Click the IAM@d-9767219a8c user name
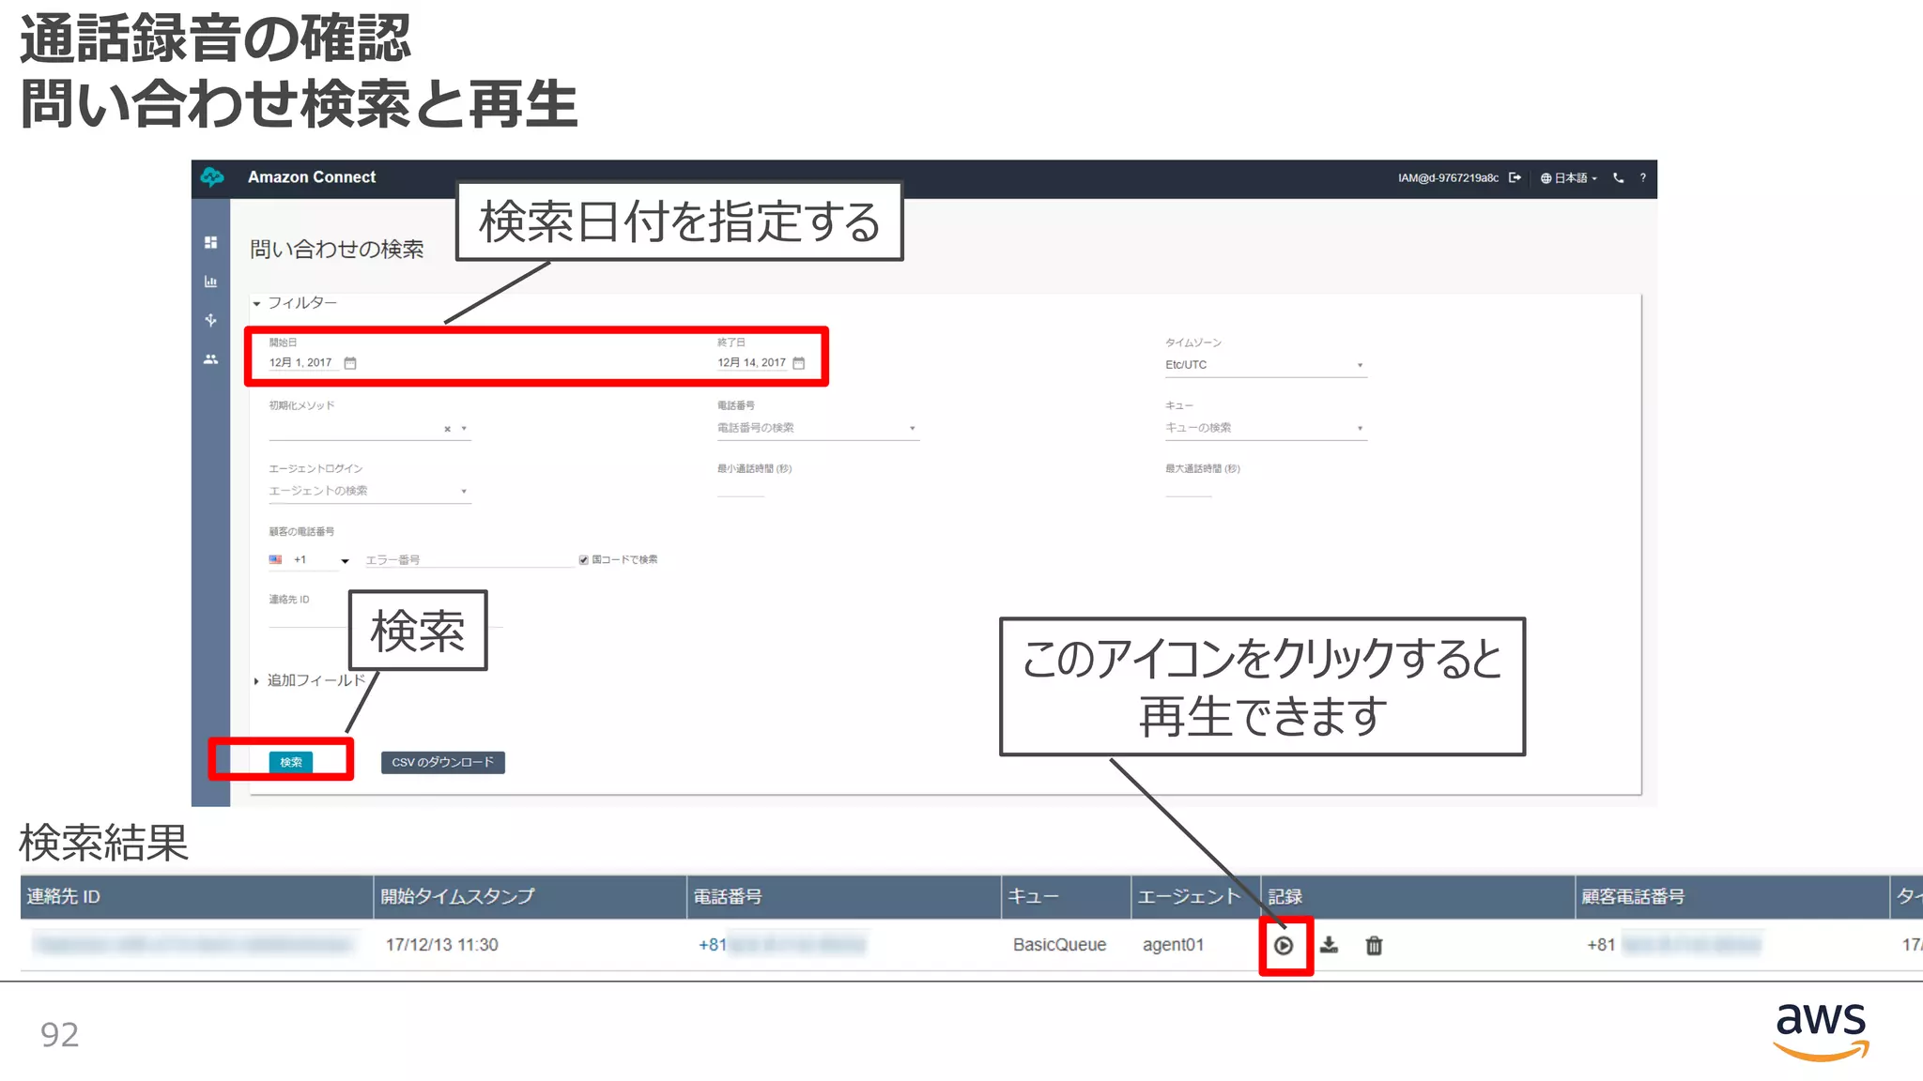The width and height of the screenshot is (1923, 1081). point(1448,177)
